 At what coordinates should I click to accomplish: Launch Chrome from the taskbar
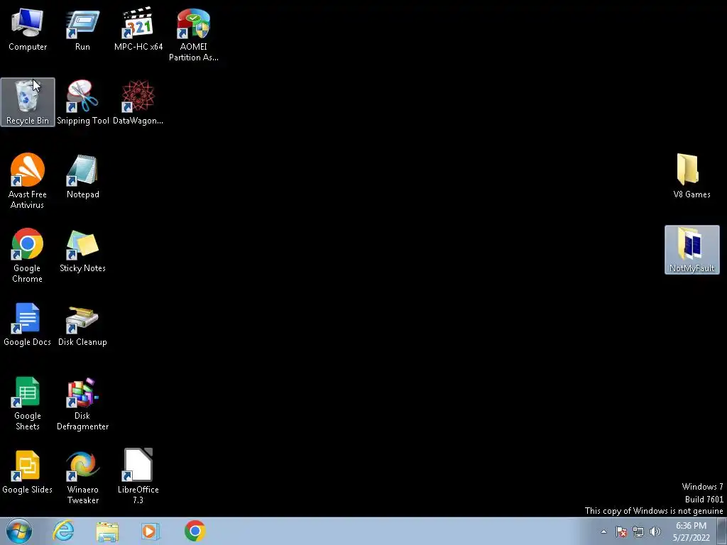[x=195, y=531]
